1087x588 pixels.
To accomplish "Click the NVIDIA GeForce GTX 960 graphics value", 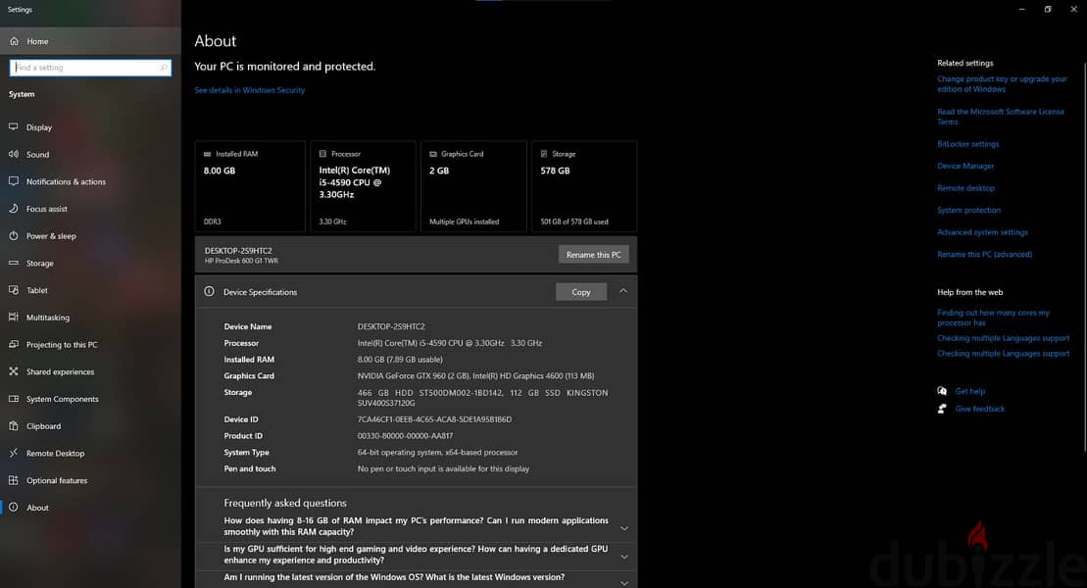I will [475, 375].
